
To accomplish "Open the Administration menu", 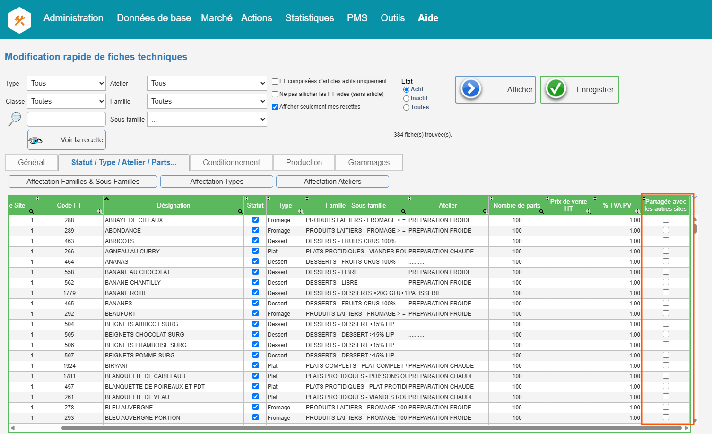I will pos(73,18).
